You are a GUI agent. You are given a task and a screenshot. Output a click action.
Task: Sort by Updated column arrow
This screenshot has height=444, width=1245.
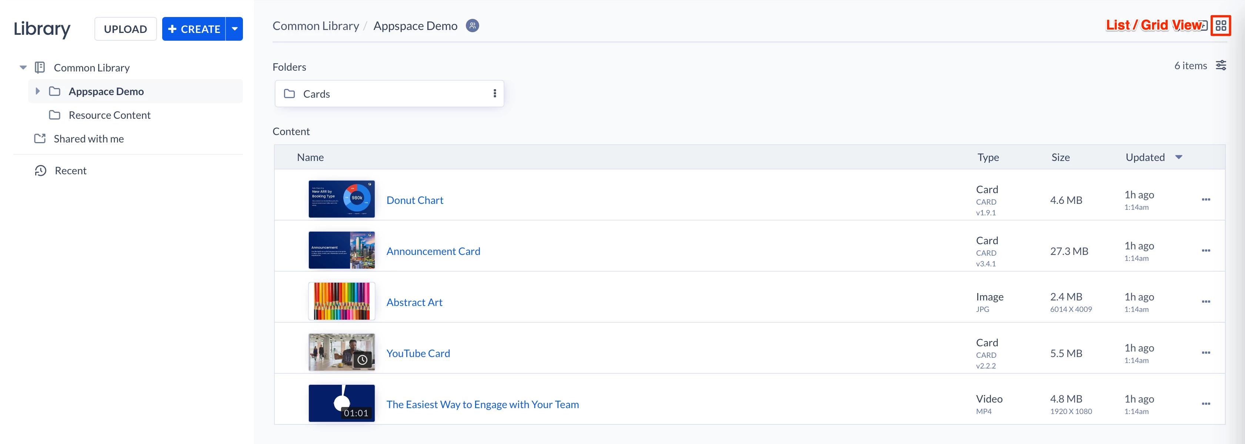click(x=1178, y=158)
